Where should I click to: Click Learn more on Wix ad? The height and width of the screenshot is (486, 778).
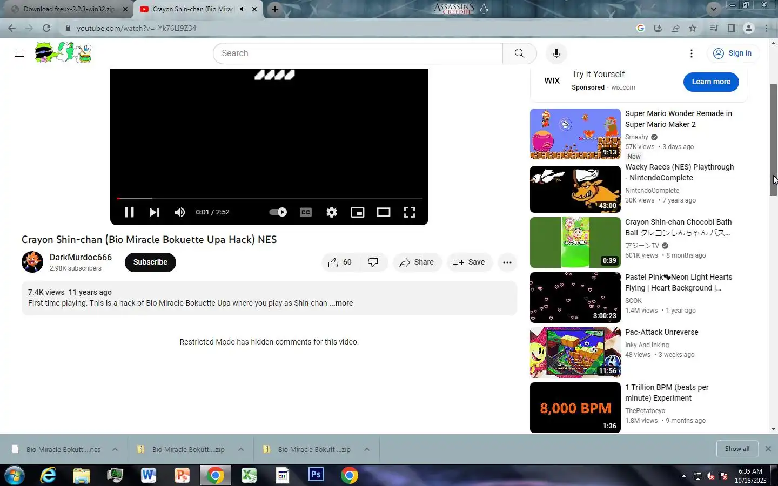(x=711, y=82)
